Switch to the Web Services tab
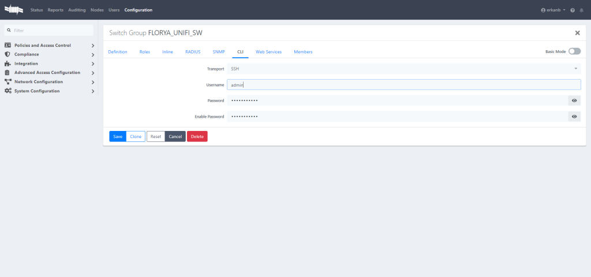This screenshot has height=277, width=591. click(x=268, y=52)
